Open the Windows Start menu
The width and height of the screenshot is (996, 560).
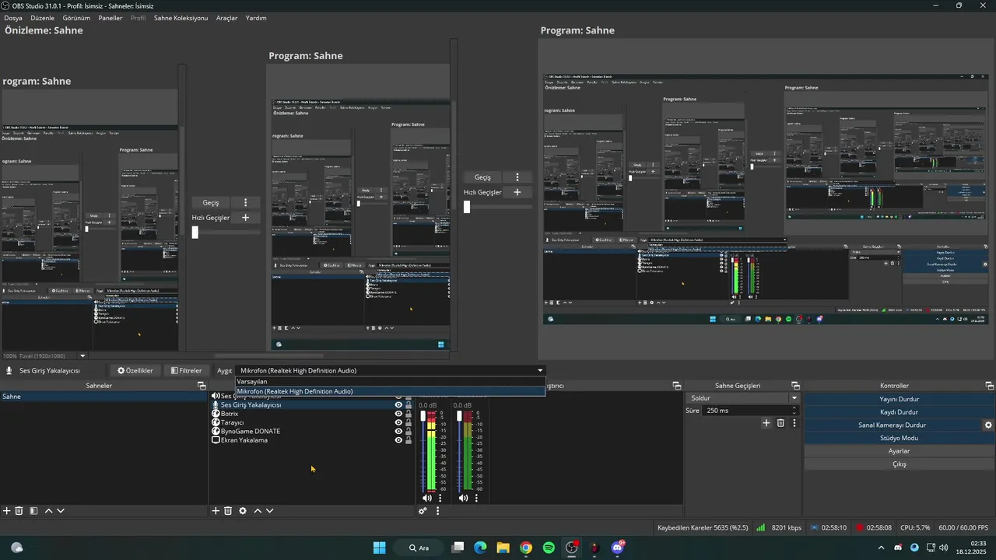(379, 548)
